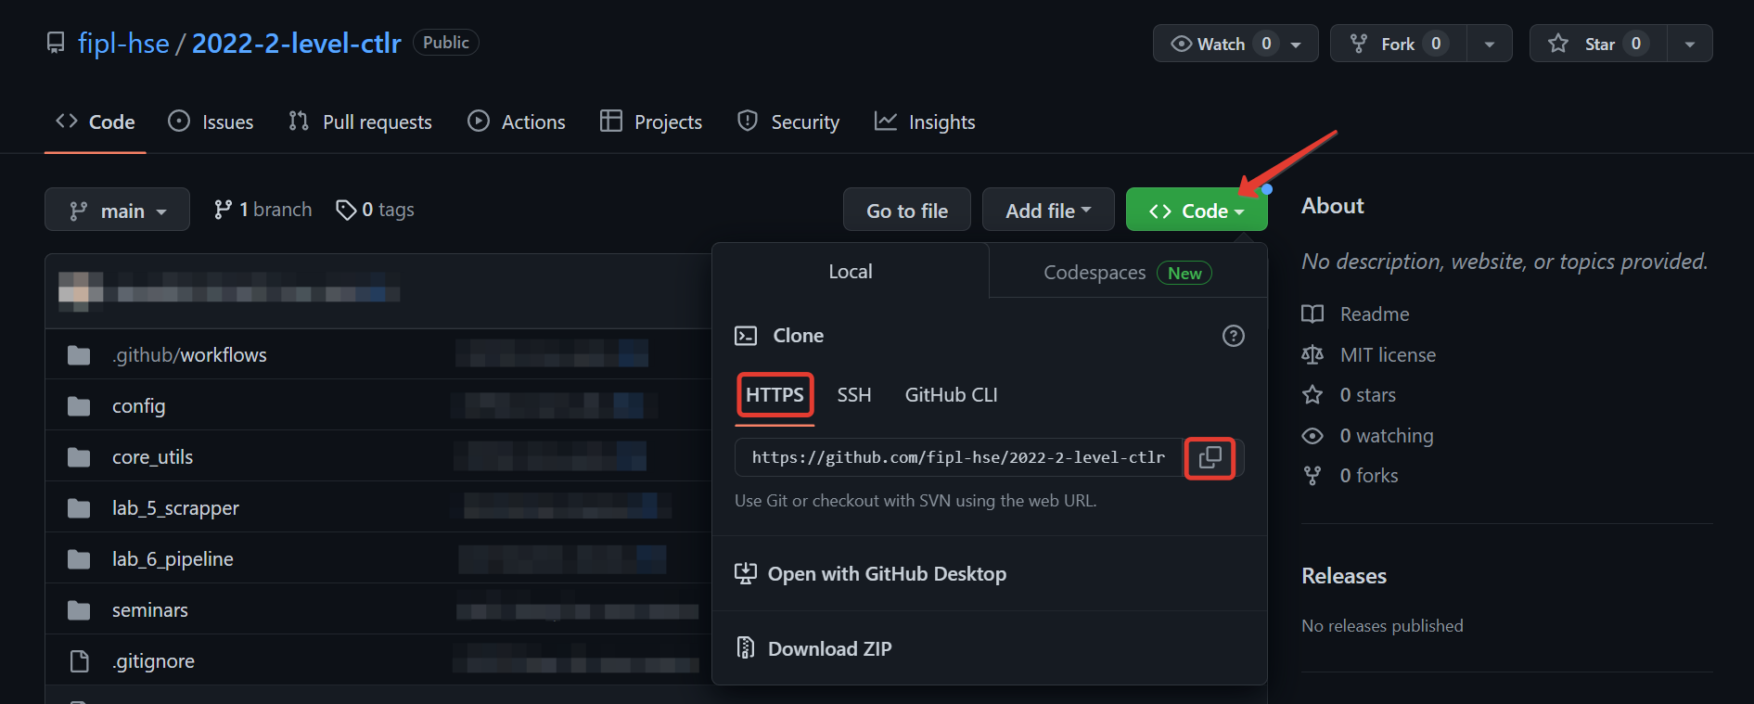Click the eye icon next to 0 watching
1754x704 pixels.
click(x=1312, y=436)
